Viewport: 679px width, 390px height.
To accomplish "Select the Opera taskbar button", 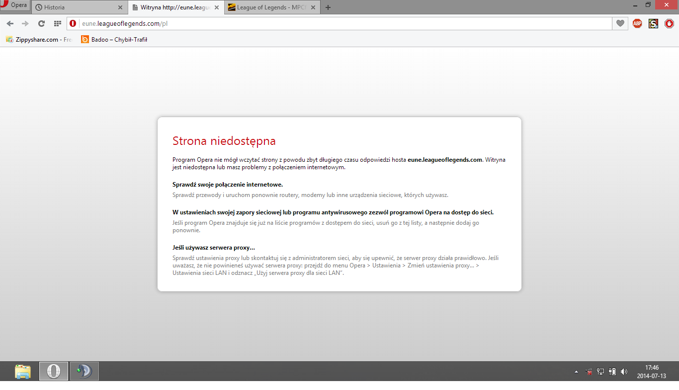I will 54,371.
